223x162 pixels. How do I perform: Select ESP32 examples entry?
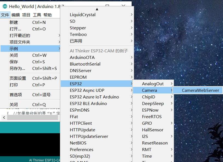coord(97,84)
